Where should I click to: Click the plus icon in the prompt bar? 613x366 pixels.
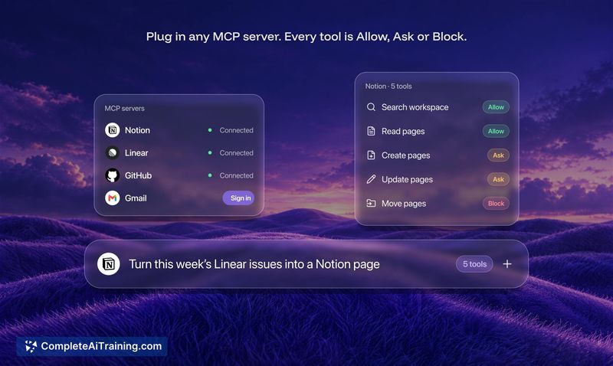507,264
